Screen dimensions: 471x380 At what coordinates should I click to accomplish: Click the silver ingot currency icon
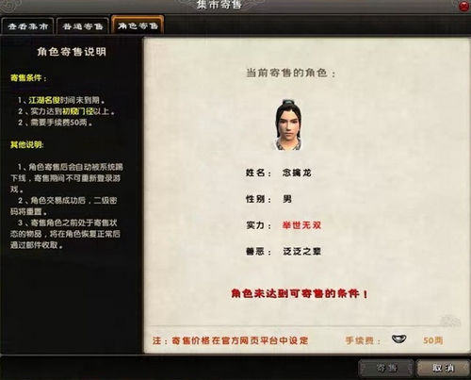pos(399,339)
